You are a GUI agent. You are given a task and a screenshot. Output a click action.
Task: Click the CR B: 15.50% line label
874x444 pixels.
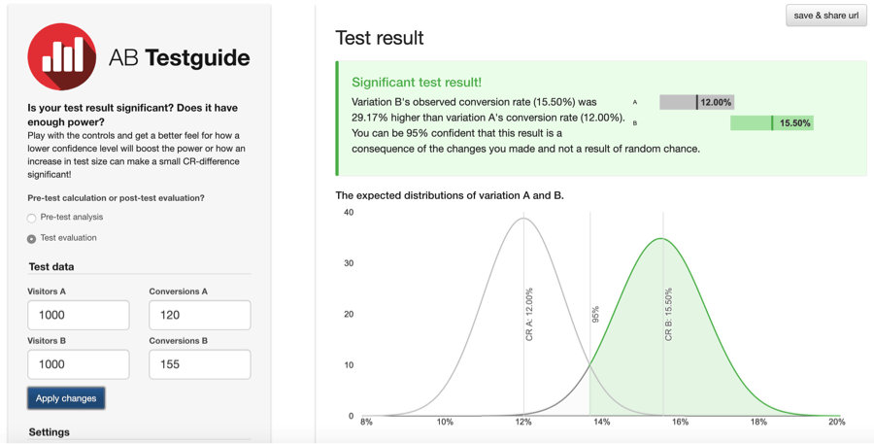(x=669, y=314)
